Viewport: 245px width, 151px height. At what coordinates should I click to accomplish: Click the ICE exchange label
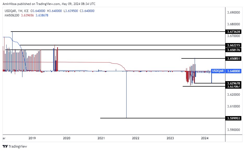point(26,11)
